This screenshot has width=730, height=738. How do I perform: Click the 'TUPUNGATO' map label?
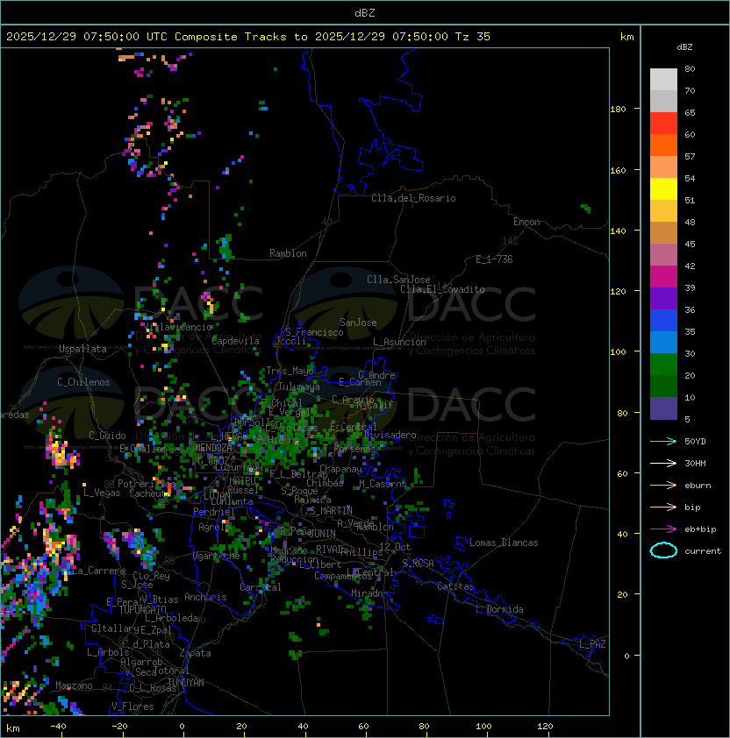click(142, 609)
